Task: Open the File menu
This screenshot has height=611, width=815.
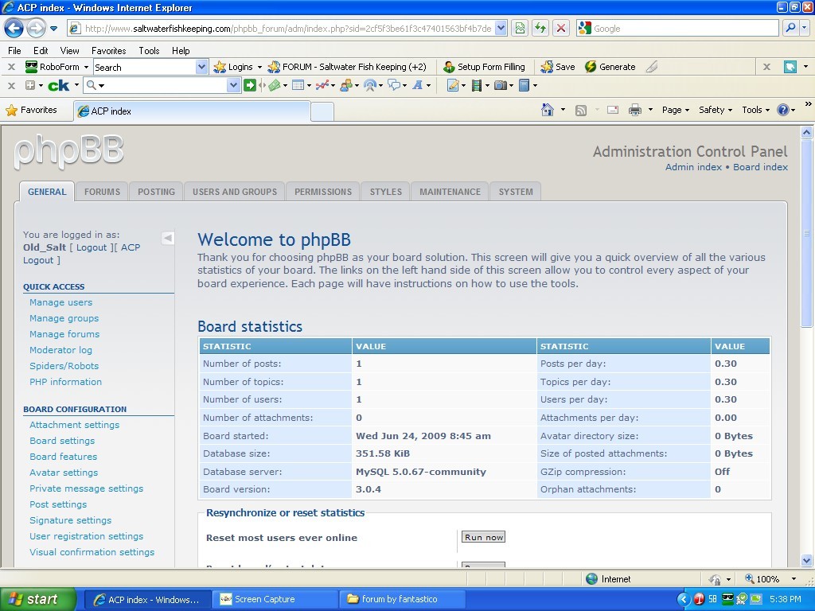Action: (14, 50)
